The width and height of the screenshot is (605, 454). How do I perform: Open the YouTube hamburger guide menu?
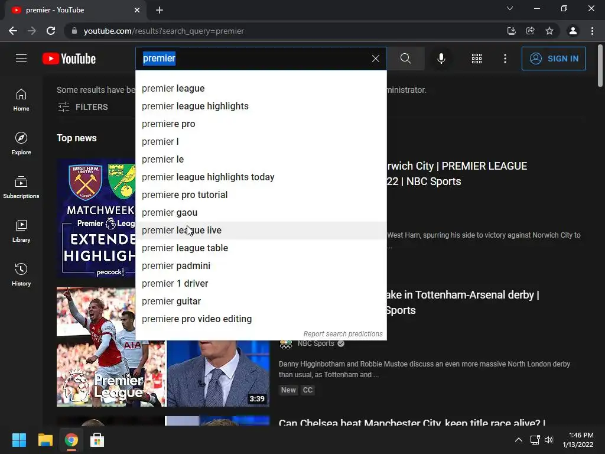click(21, 59)
